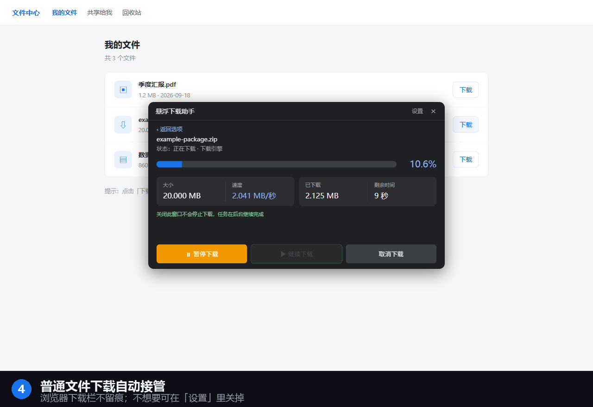Image resolution: width=593 pixels, height=407 pixels.
Task: Click the 共 3 个文件 count text
Action: (120, 58)
